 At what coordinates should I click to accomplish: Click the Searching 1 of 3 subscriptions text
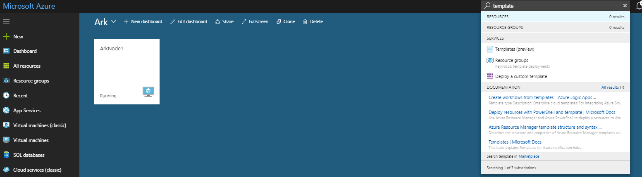pos(512,168)
